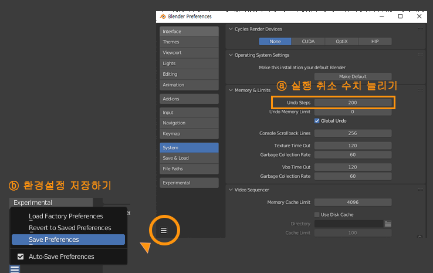433x273 pixels.
Task: Click Experimental tab in the enlarged inset
Action: click(51, 203)
